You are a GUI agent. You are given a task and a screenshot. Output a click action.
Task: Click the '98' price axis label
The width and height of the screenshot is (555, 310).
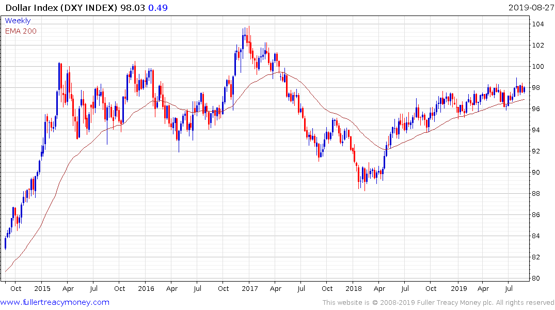coord(536,88)
